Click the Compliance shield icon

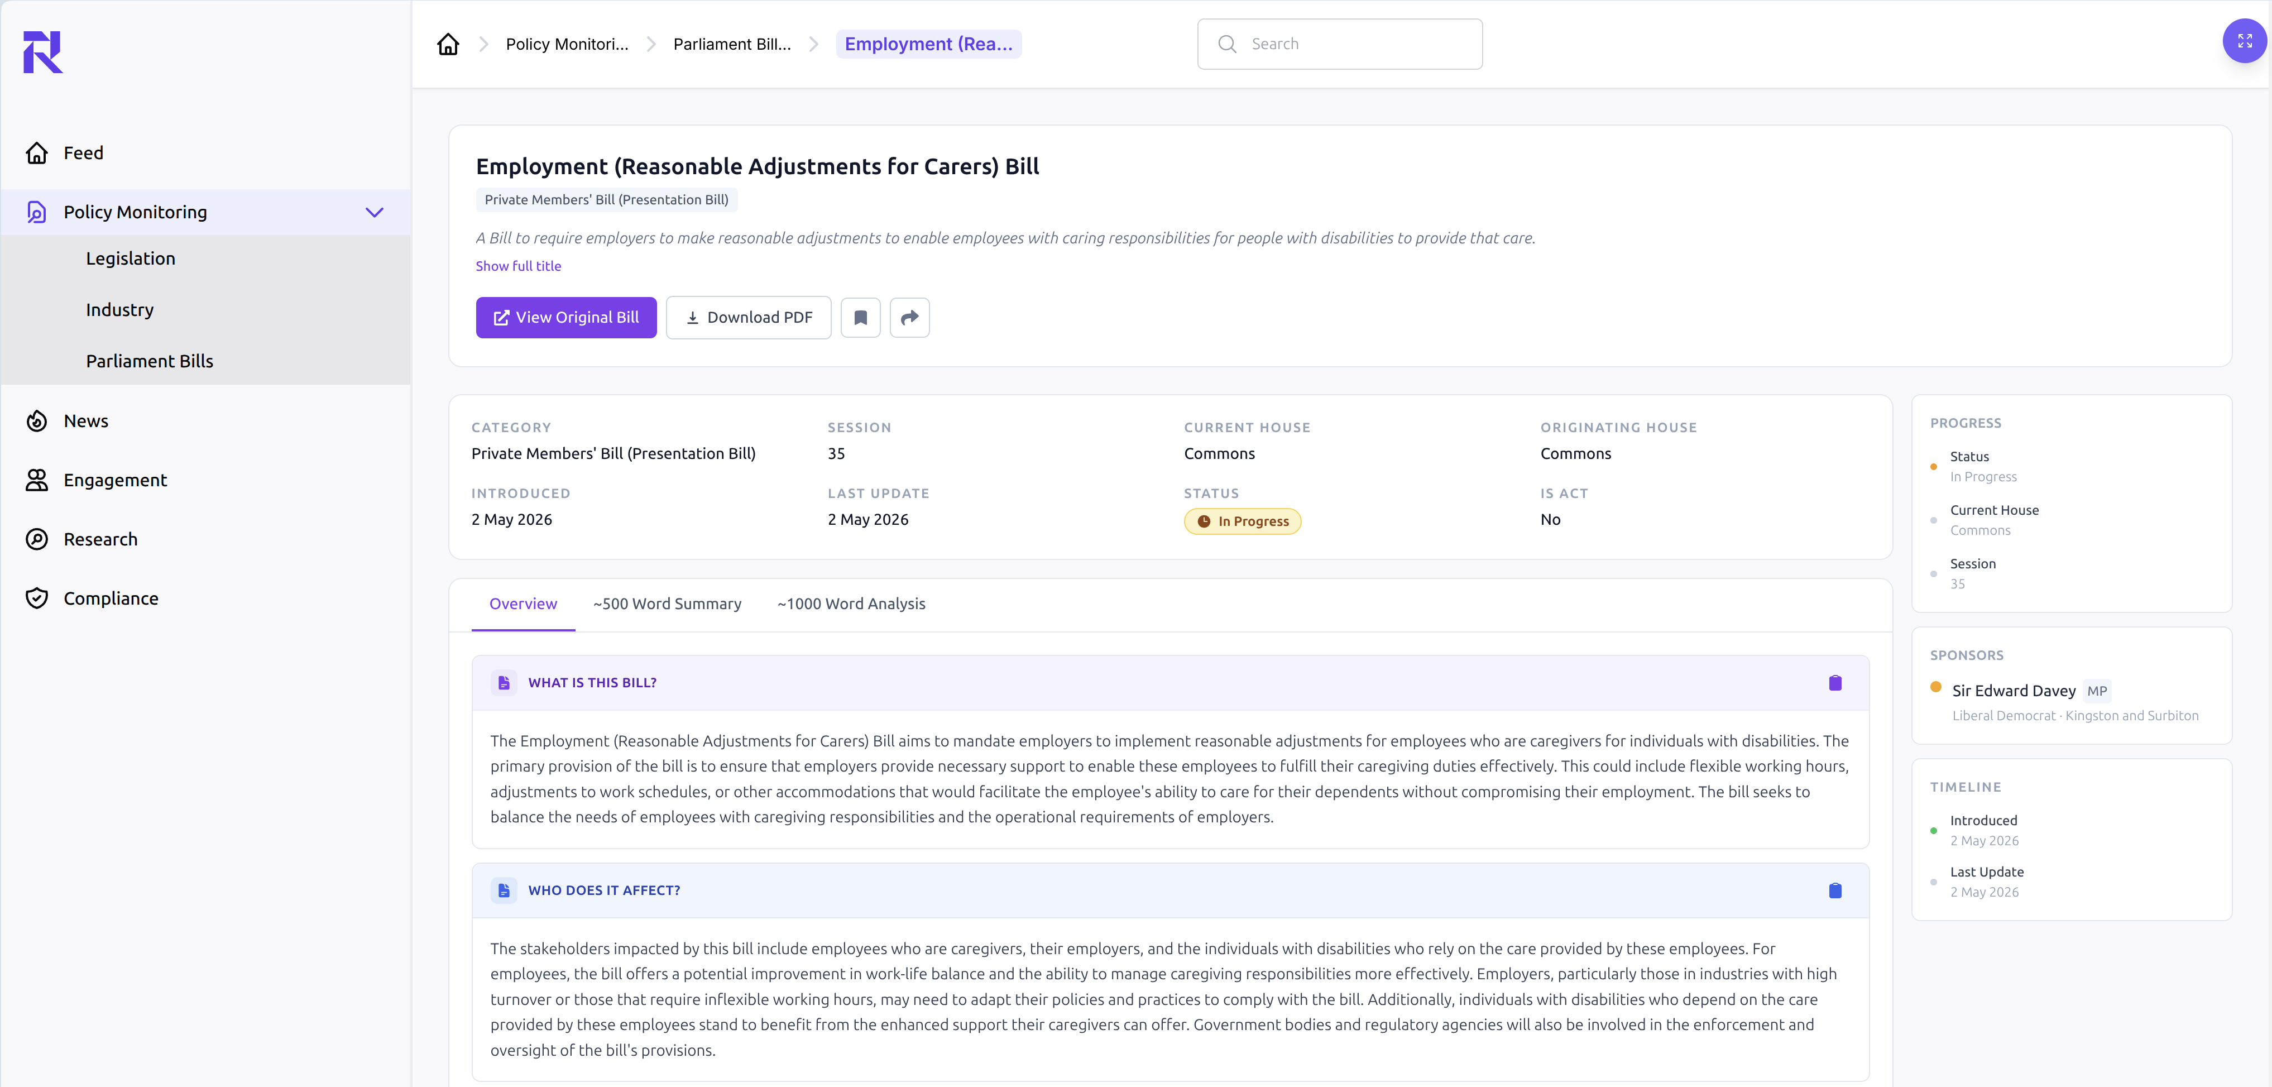36,598
